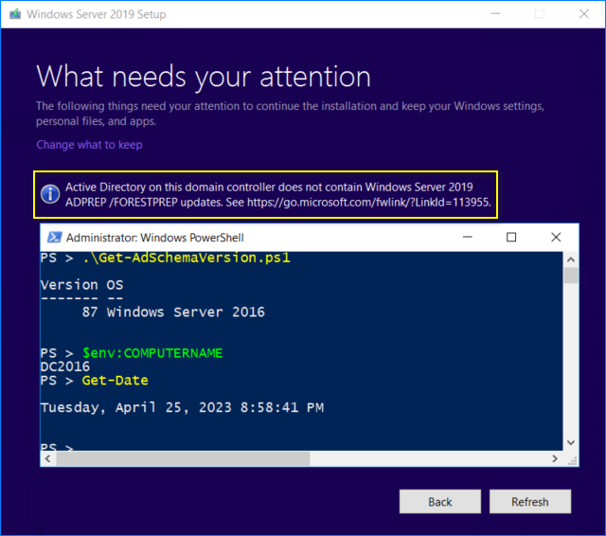Image resolution: width=606 pixels, height=536 pixels.
Task: Click the '87 Windows Server 2016' output row
Action: (173, 312)
